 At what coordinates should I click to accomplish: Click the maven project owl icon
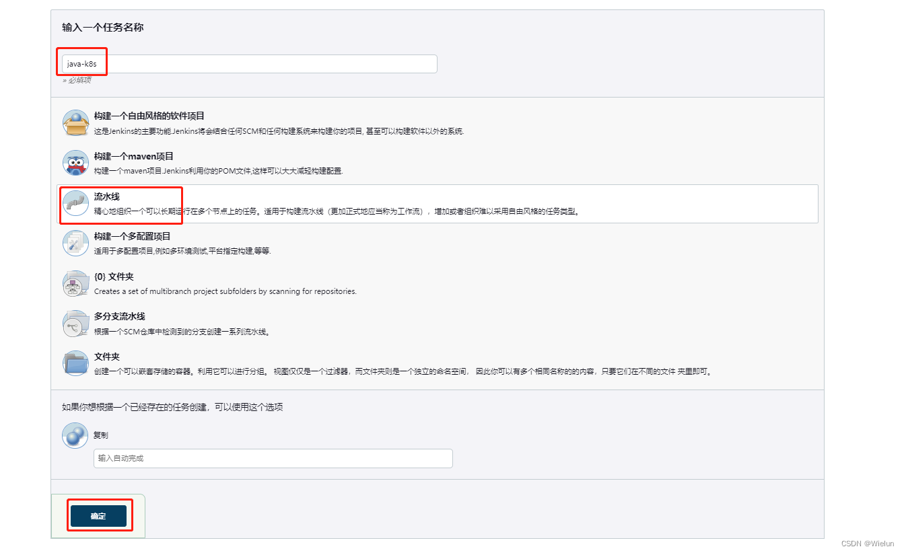[x=75, y=163]
